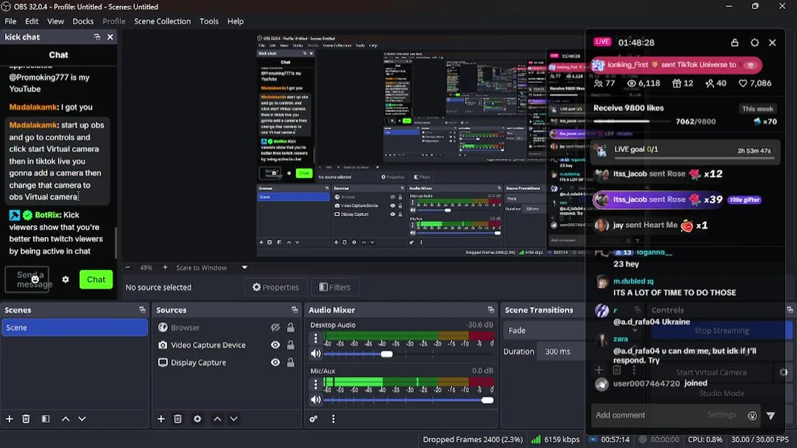The image size is (797, 448).
Task: Click the Send a message field
Action: pos(27,279)
